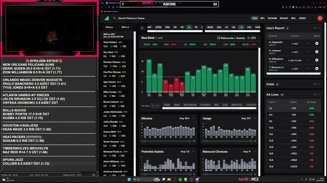Open R. Dillingham status dropdown
The image size is (327, 183).
pyautogui.click(x=307, y=60)
